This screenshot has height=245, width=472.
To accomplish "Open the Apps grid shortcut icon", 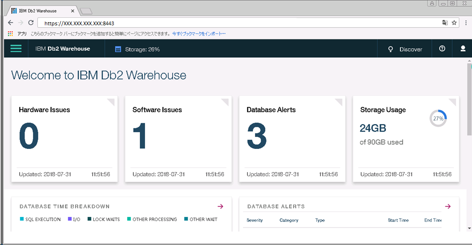I will pos(10,33).
